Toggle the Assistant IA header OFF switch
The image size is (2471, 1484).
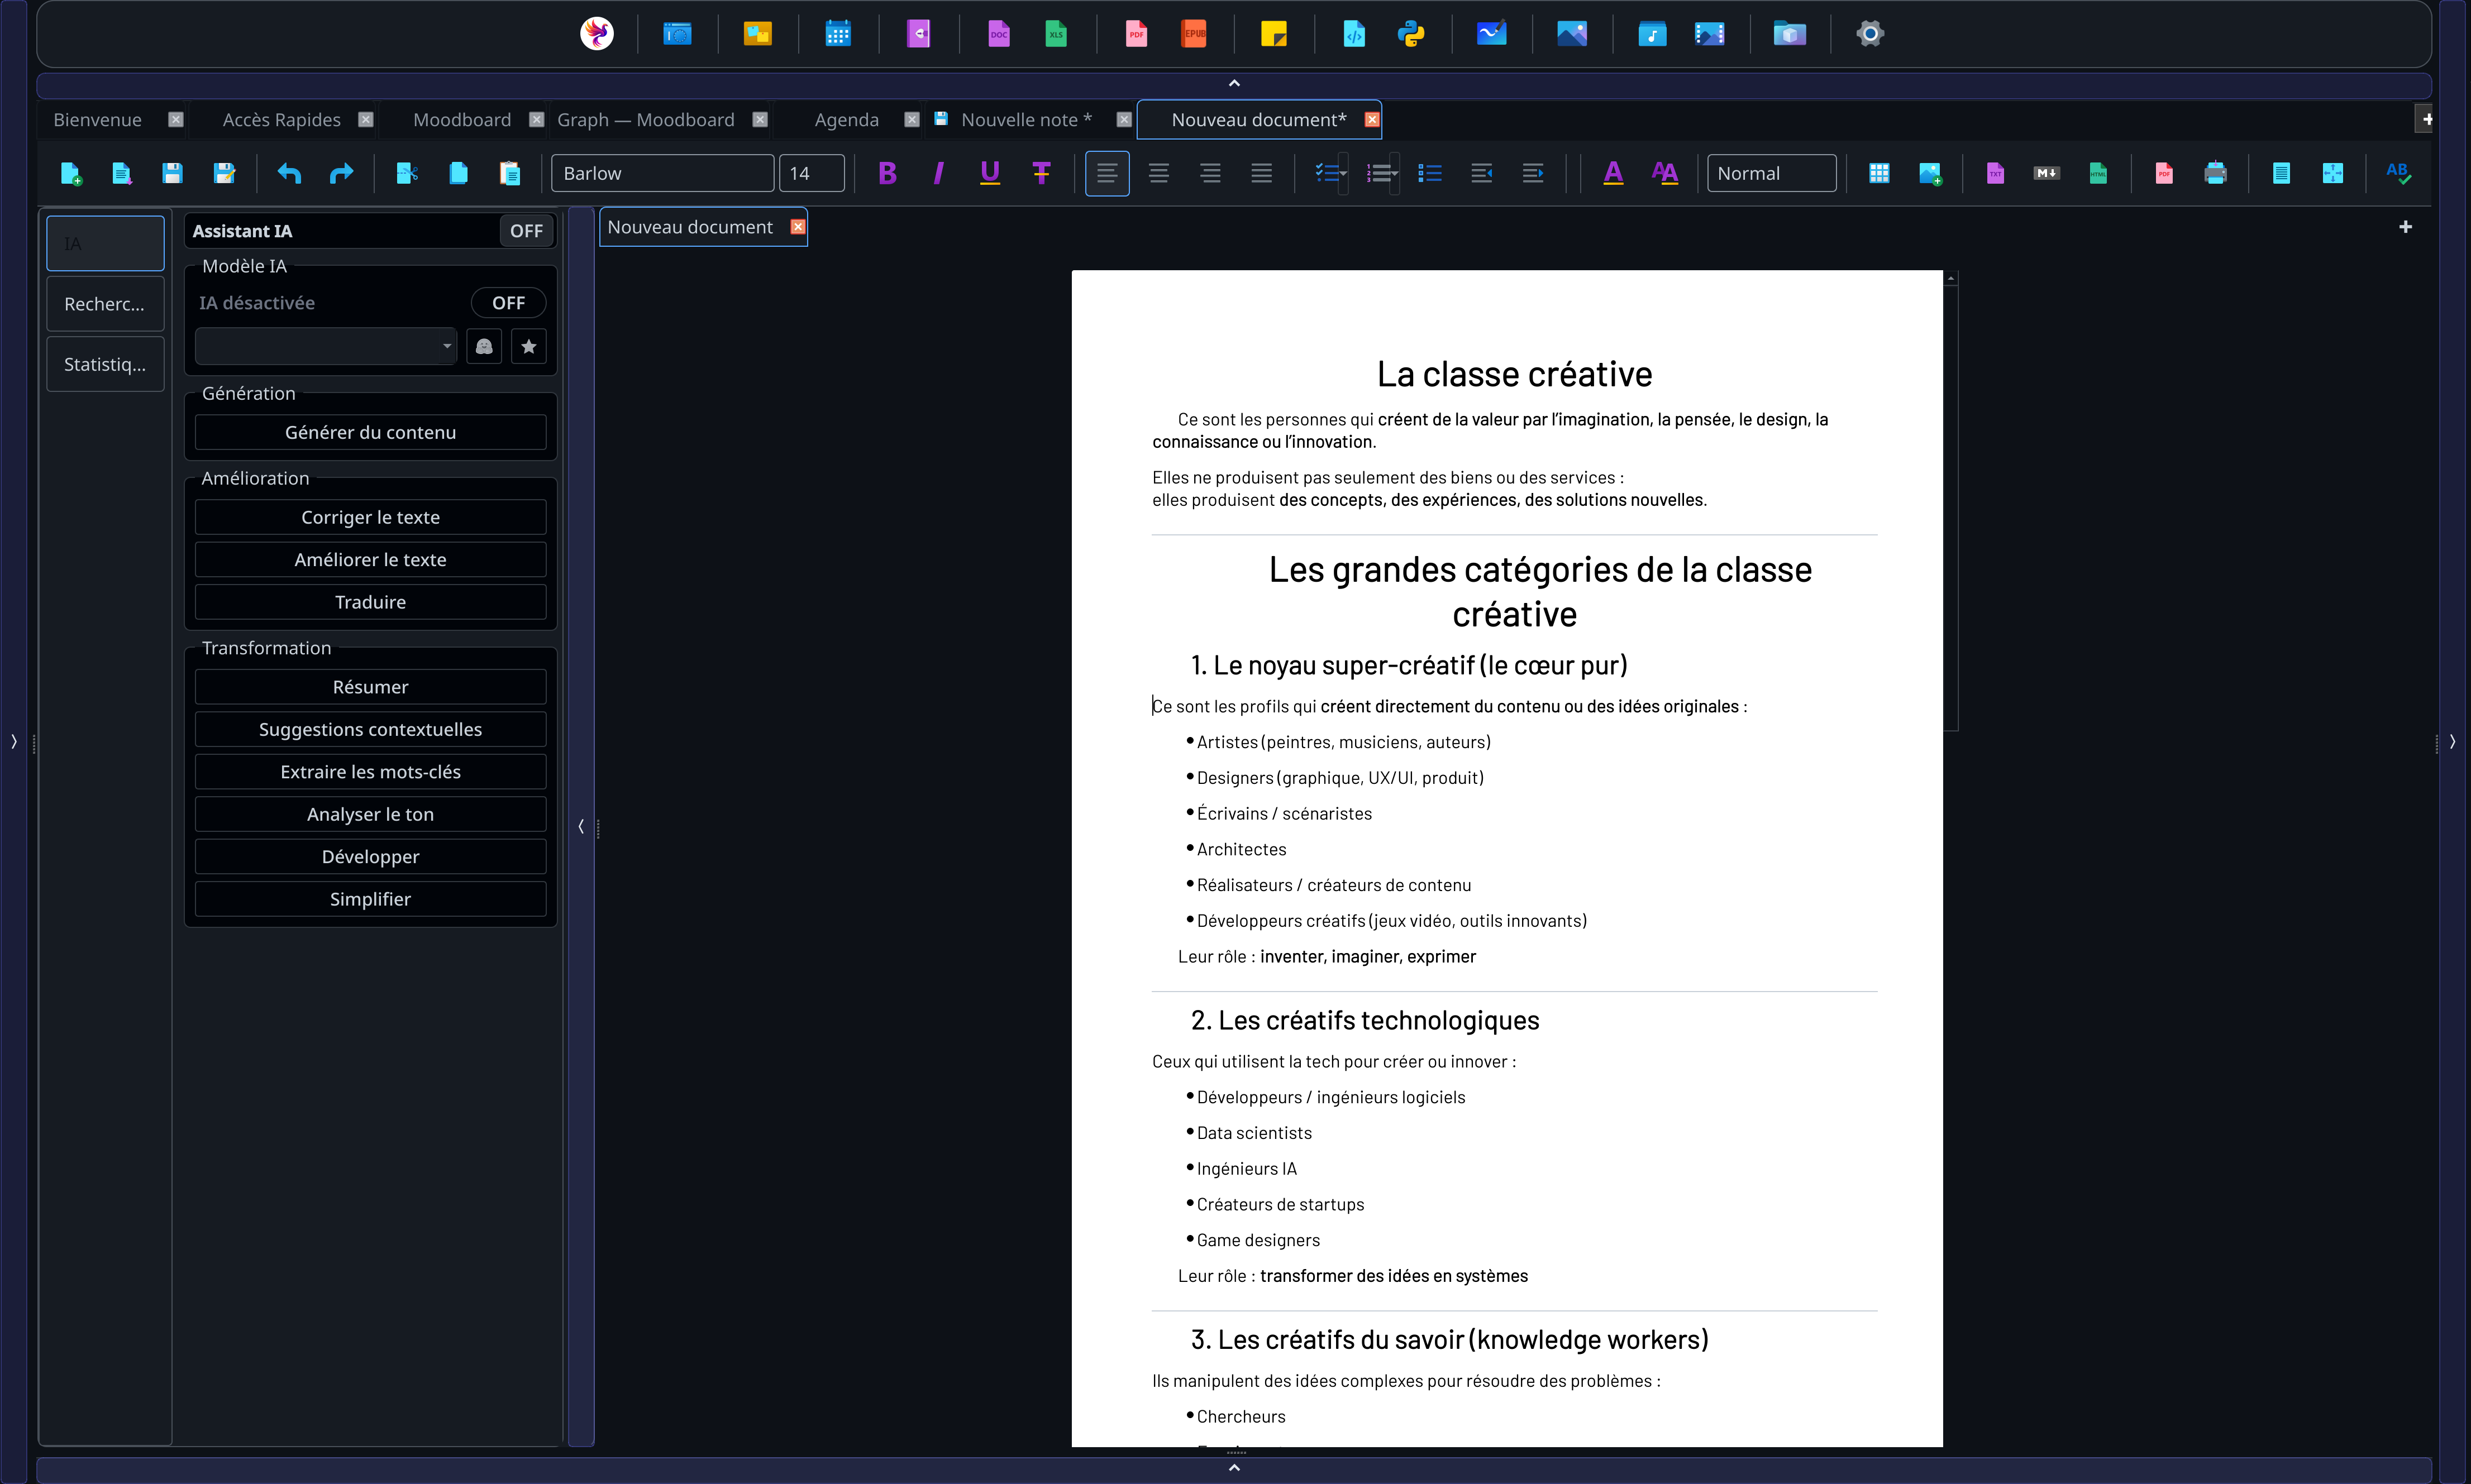[x=526, y=231]
